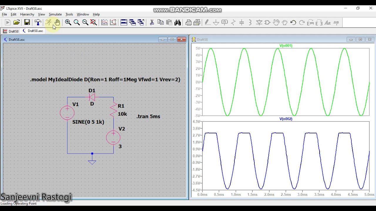
Task: Open a file with the folder icon
Action: [16, 22]
